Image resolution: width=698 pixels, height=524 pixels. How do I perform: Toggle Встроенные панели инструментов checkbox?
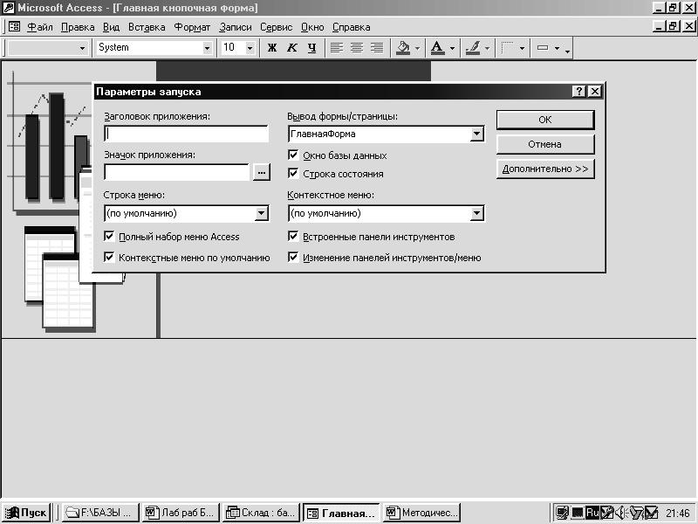click(x=293, y=236)
